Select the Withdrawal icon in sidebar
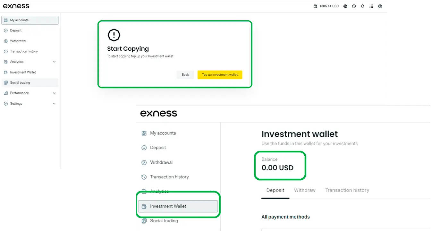431x231 pixels. pos(5,41)
